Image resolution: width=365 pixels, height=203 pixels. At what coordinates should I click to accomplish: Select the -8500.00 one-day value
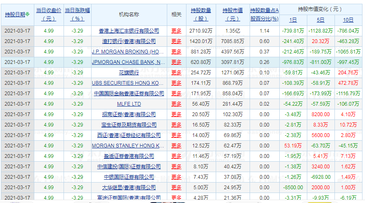coord(293,188)
